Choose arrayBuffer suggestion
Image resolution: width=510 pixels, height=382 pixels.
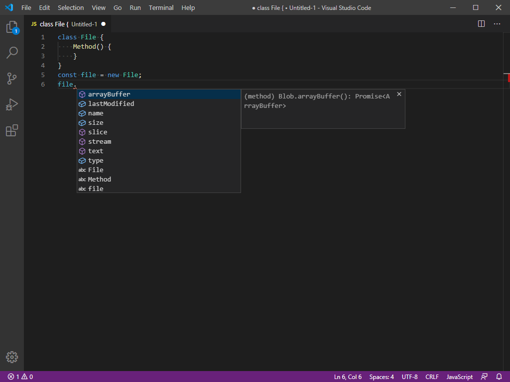(159, 95)
